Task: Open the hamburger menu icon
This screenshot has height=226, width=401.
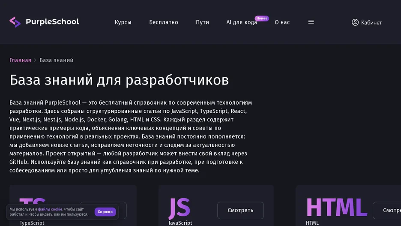Action: (311, 22)
